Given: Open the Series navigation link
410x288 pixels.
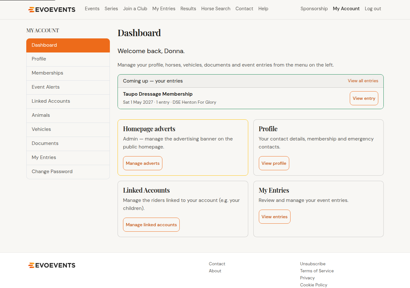Looking at the screenshot, I should click(111, 9).
